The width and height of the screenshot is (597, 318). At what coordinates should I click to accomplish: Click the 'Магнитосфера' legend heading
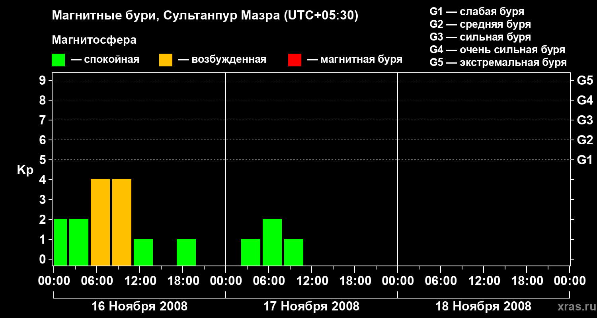[94, 40]
